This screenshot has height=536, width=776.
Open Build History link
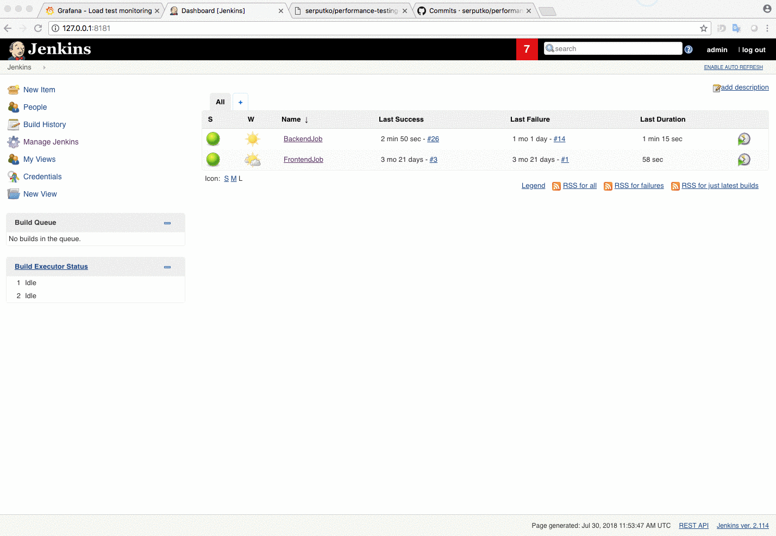[x=45, y=124]
